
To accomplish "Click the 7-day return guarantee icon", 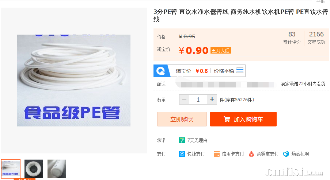I will pyautogui.click(x=182, y=140).
